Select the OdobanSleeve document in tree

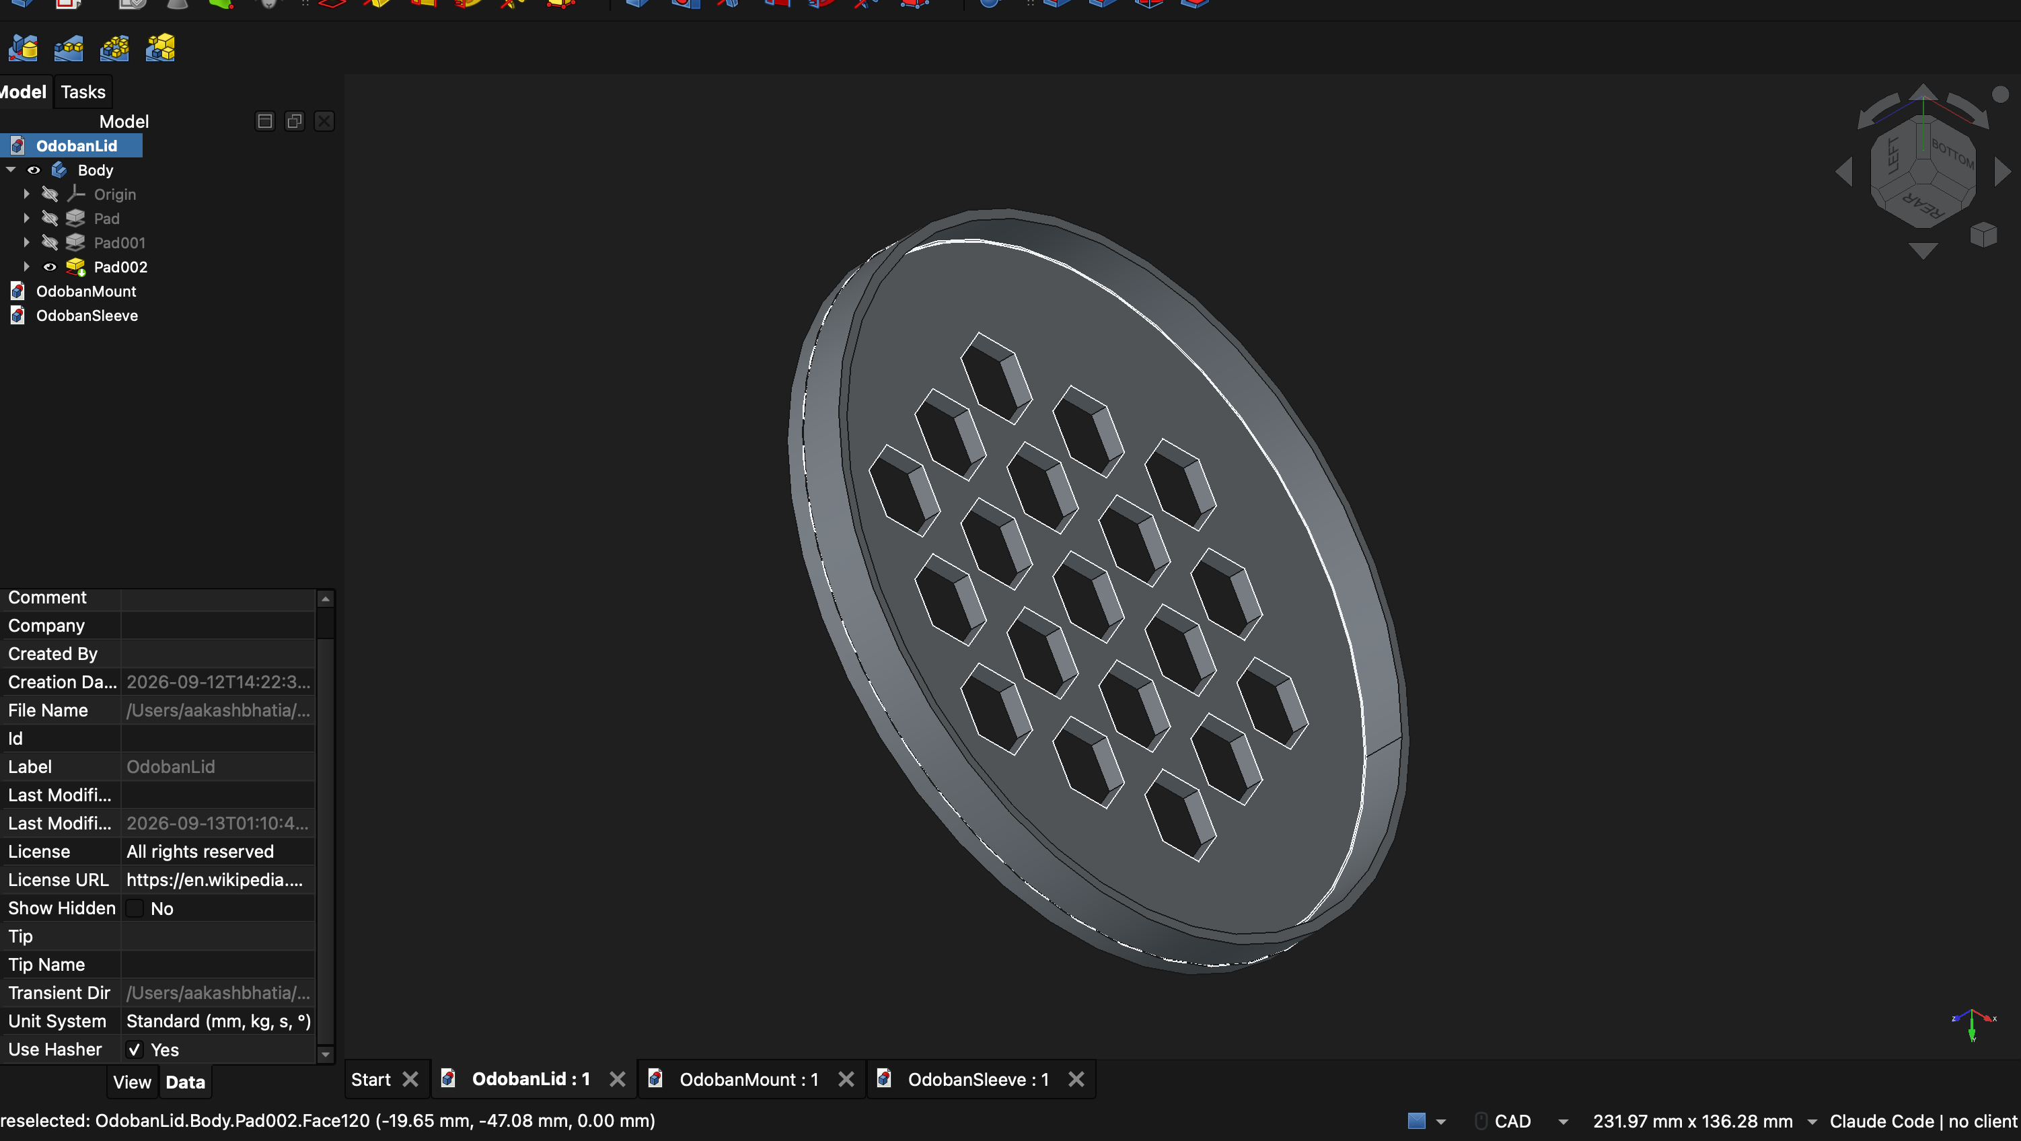pos(87,316)
